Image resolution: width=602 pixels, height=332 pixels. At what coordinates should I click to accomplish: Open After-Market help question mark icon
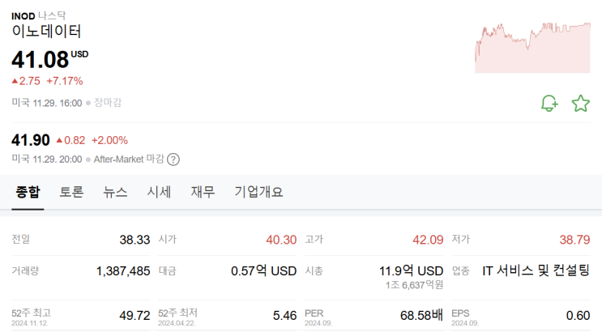pos(173,160)
